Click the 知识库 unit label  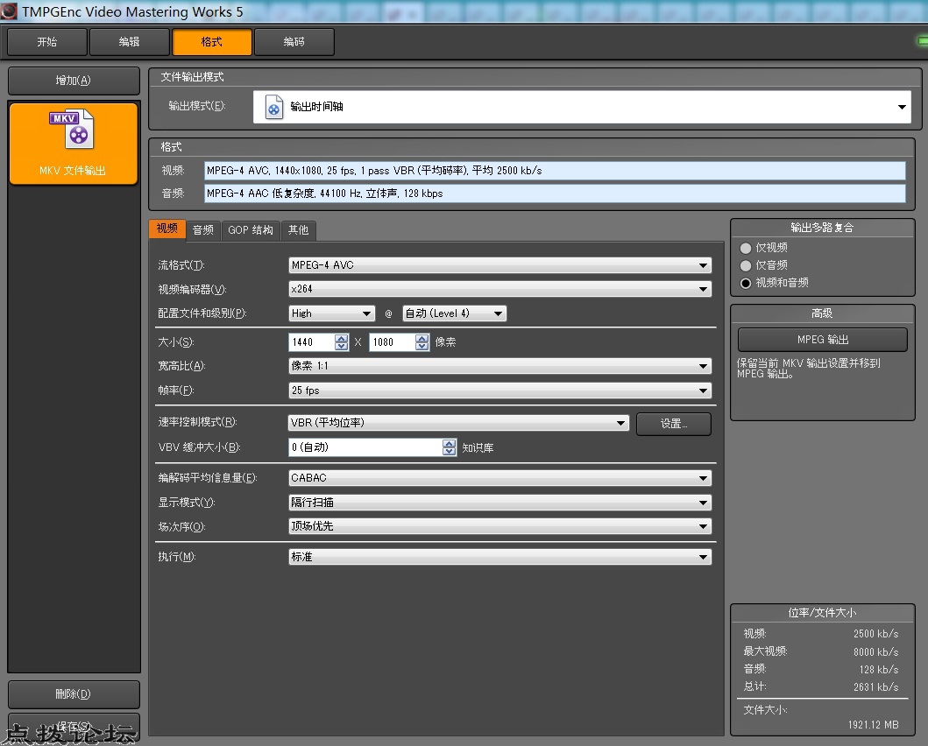(478, 448)
